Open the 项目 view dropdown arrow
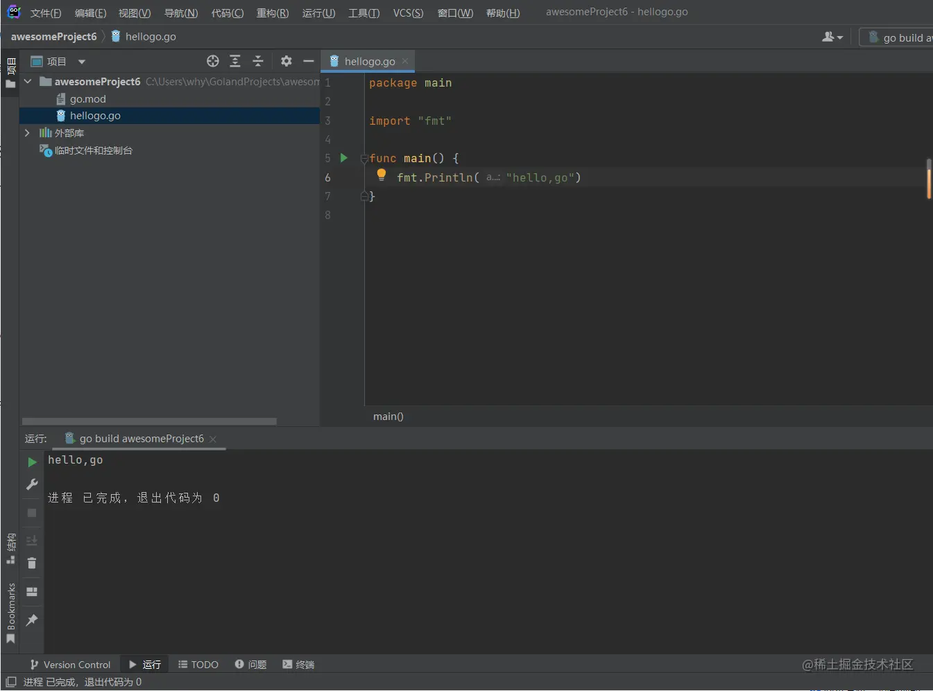The height and width of the screenshot is (691, 933). pos(82,62)
